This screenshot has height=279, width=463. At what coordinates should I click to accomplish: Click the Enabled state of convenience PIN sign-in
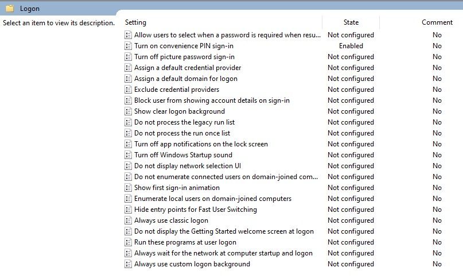click(x=351, y=46)
